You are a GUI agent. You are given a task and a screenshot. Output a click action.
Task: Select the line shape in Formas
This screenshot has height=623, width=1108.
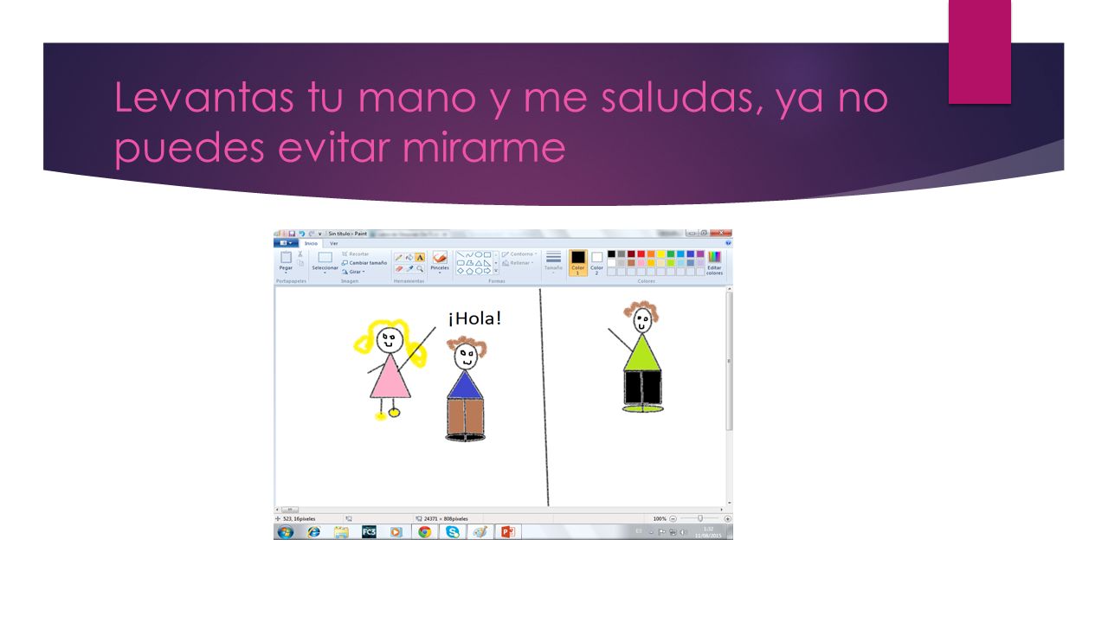(x=461, y=254)
